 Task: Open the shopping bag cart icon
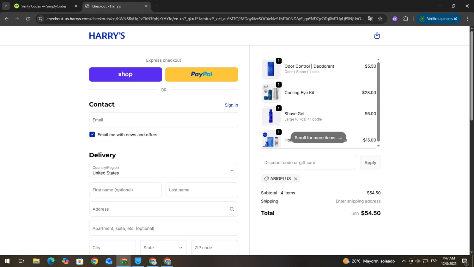click(x=377, y=36)
